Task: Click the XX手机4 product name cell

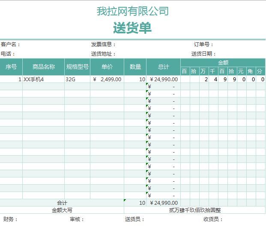Action: (44, 79)
